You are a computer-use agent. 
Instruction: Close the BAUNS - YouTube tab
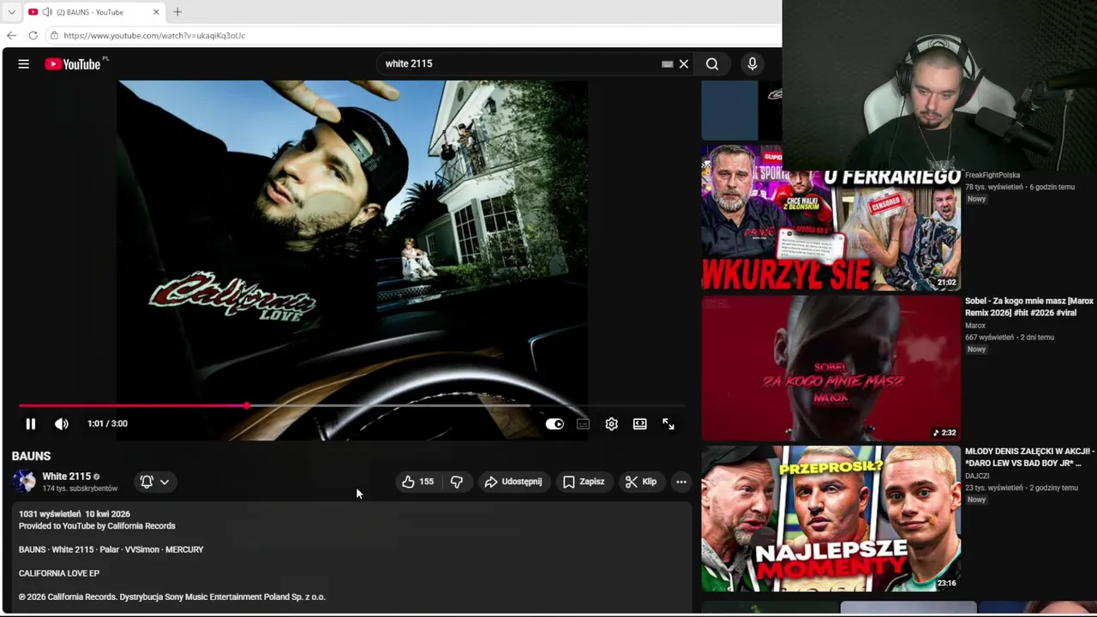point(156,12)
